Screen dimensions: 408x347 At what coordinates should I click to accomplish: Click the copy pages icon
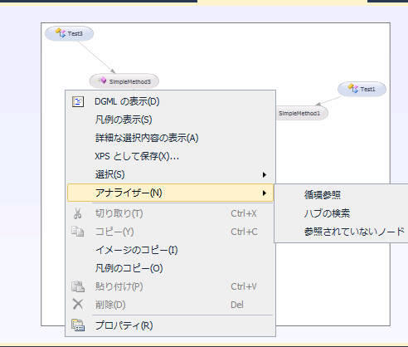point(78,232)
